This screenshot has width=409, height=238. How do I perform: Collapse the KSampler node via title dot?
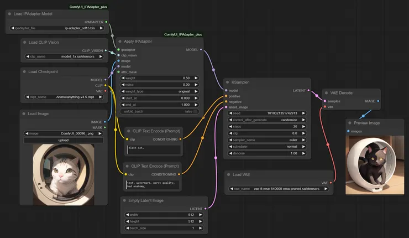228,82
